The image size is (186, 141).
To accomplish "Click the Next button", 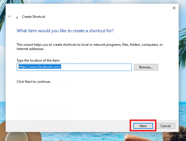I will pos(143,126).
